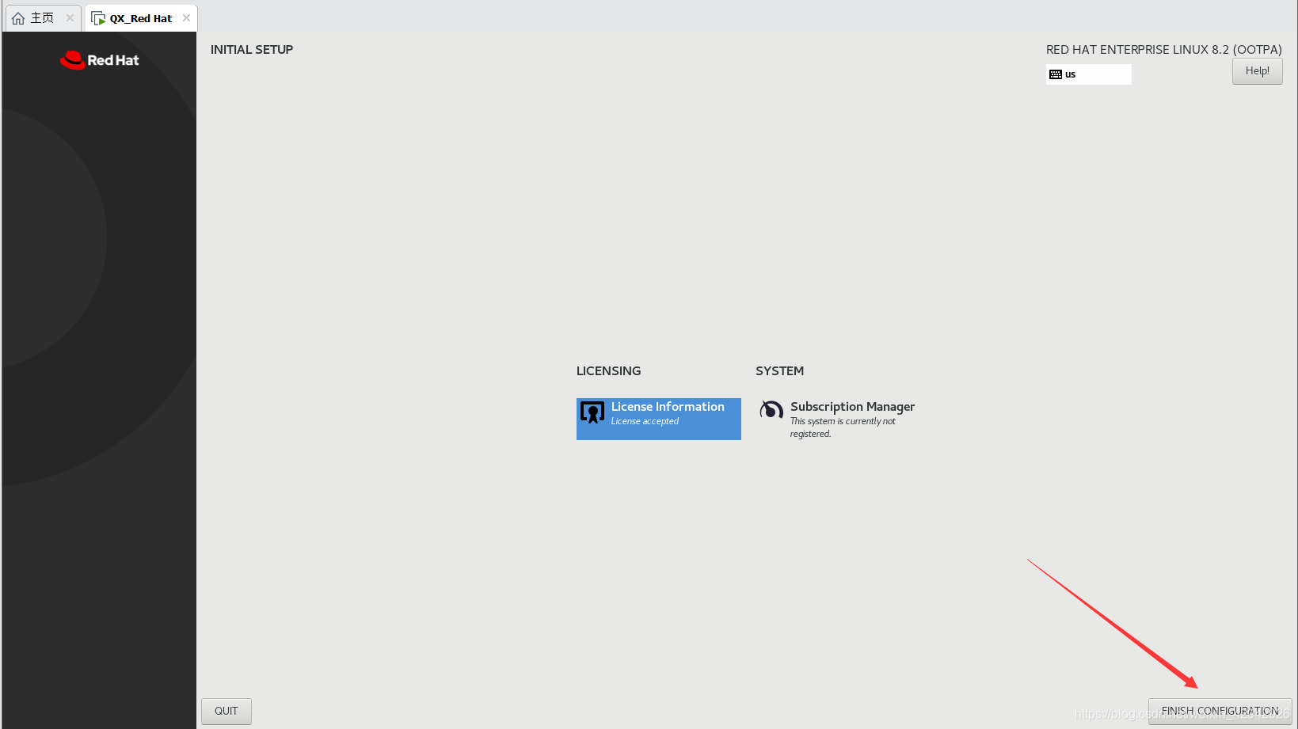Click the Subscription Manager gauge icon
This screenshot has height=729, width=1298.
coord(771,410)
